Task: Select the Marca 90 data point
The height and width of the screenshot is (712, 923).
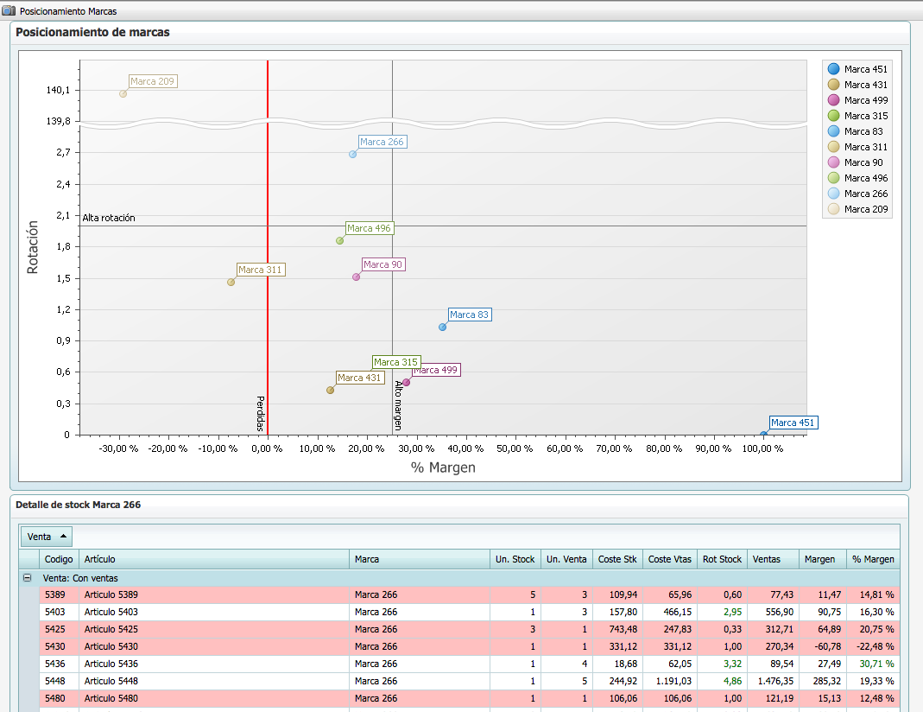Action: click(x=356, y=277)
